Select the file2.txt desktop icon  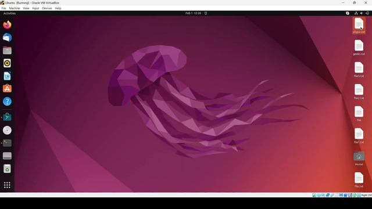tap(359, 92)
